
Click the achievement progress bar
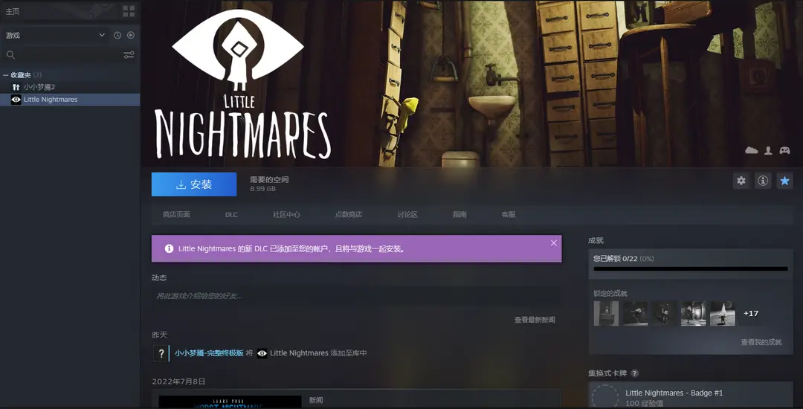point(690,268)
